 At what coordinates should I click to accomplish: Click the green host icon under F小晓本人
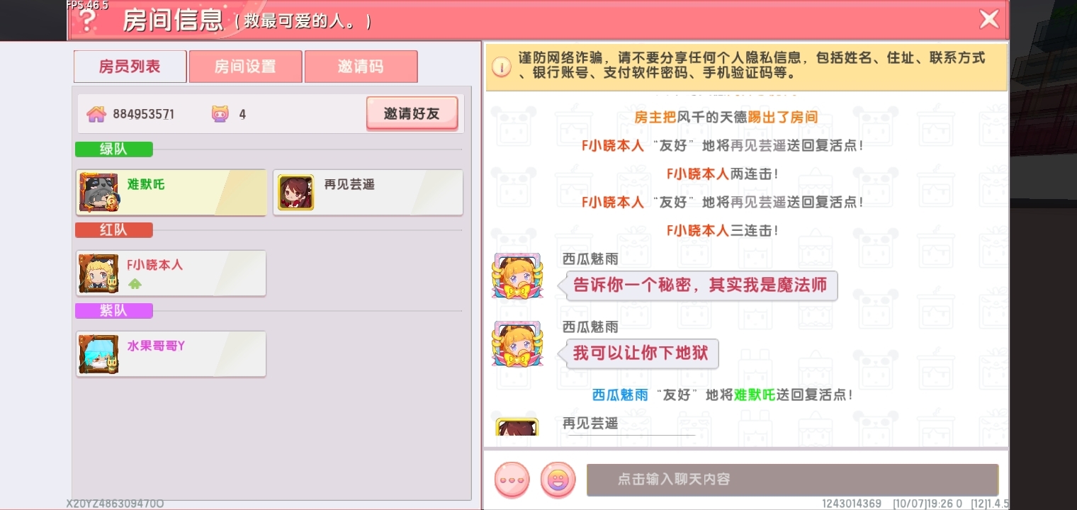(x=135, y=283)
